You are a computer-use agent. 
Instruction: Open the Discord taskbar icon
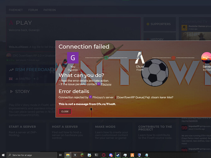111,155
